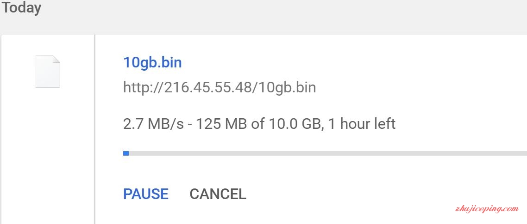Click the blank file icon for 10gb.bin

(x=48, y=72)
